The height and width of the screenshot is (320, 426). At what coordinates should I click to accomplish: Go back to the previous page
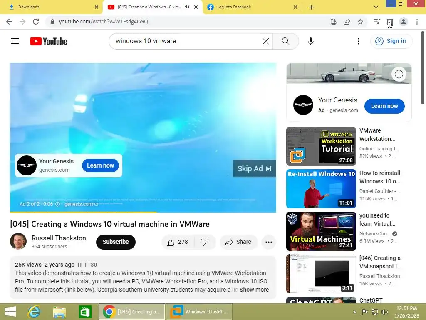[x=9, y=22]
